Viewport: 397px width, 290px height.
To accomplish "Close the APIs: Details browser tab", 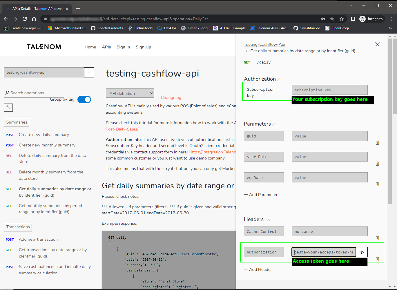I will [67, 9].
